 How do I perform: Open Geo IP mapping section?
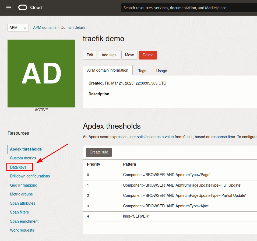tap(23, 185)
